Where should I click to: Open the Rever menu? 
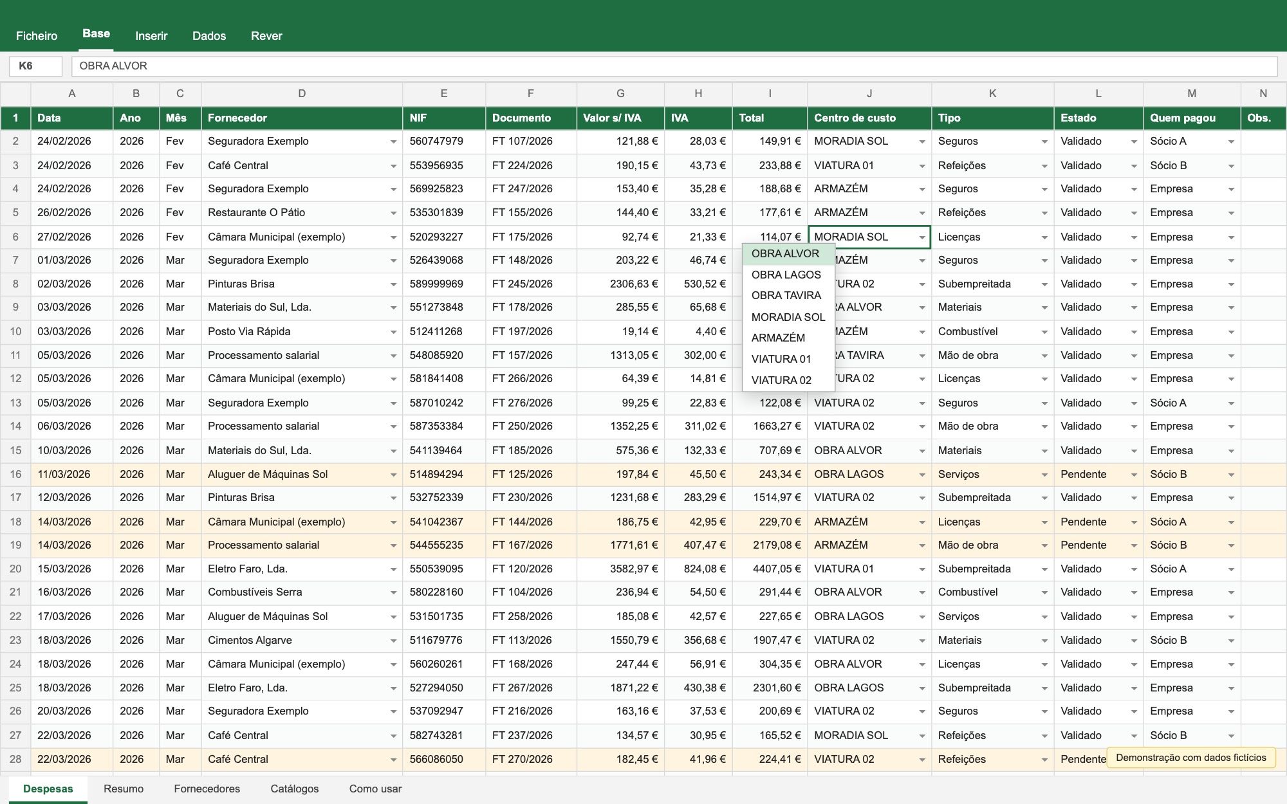(266, 36)
